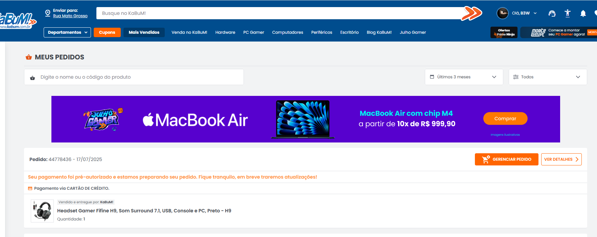
Task: Expand the Departamentos dropdown
Action: 67,32
